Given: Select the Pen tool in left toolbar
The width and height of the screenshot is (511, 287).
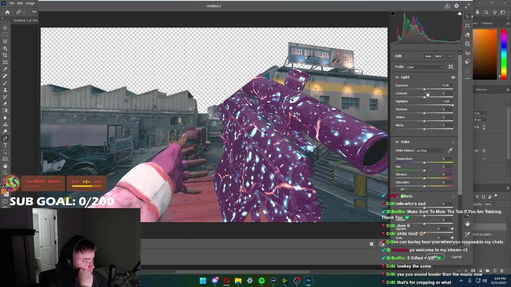Looking at the screenshot, I should [5, 139].
